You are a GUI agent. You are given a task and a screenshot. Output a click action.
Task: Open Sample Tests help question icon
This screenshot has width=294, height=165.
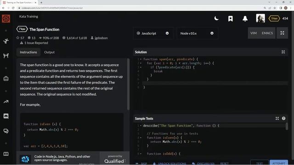[x=283, y=118]
